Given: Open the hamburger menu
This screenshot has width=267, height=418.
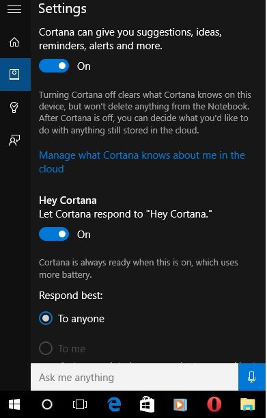Looking at the screenshot, I should point(14,9).
